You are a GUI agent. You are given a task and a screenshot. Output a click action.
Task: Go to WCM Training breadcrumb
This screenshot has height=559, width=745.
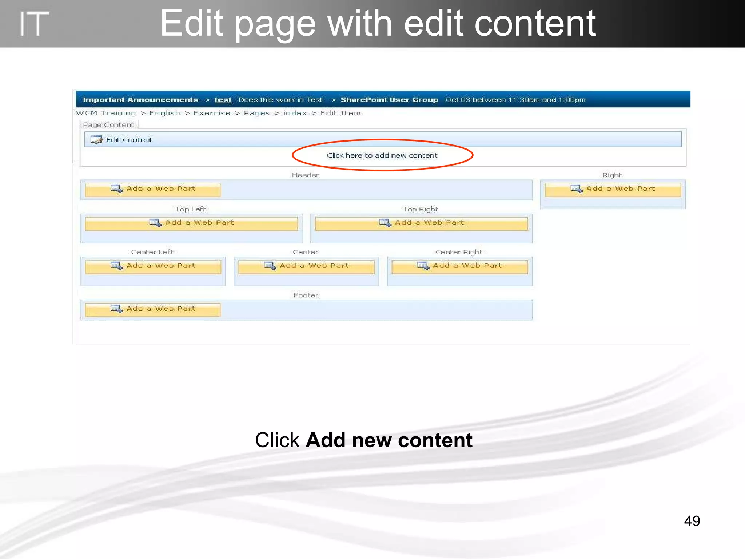tap(106, 113)
